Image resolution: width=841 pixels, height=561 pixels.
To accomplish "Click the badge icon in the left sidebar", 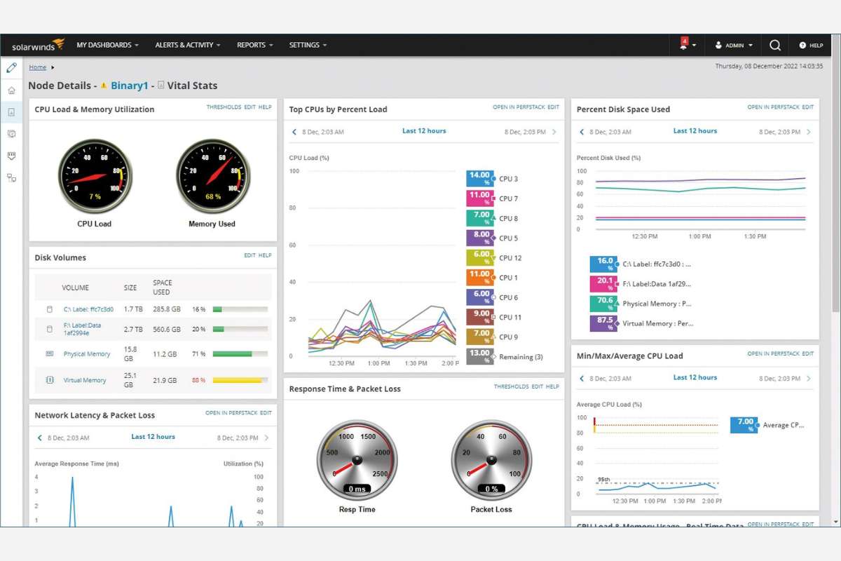I will click(11, 156).
